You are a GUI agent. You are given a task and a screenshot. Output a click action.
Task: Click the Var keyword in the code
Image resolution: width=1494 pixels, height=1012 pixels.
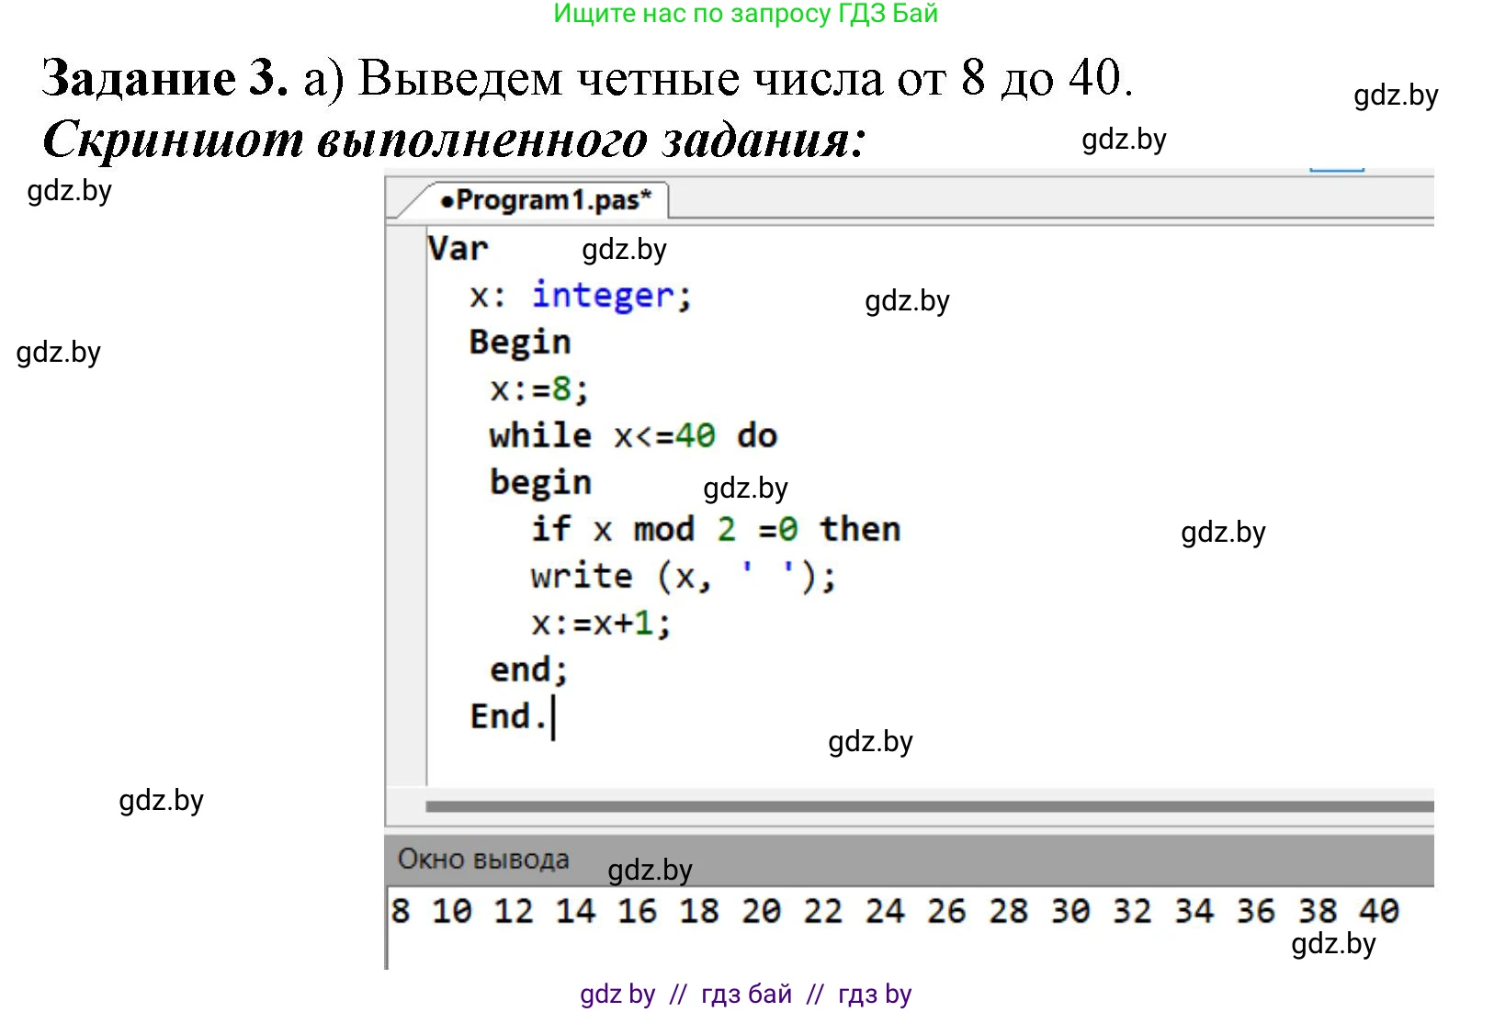[x=458, y=249]
